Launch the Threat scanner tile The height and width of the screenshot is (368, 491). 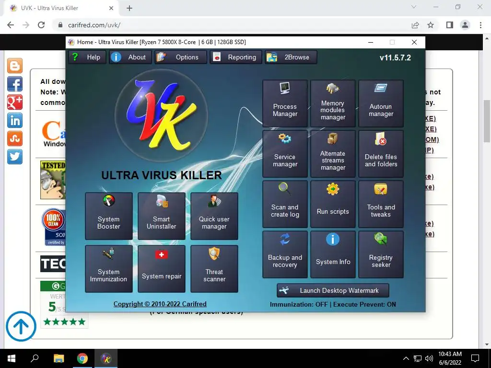point(214,269)
